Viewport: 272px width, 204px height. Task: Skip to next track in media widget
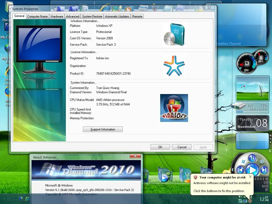click(264, 170)
